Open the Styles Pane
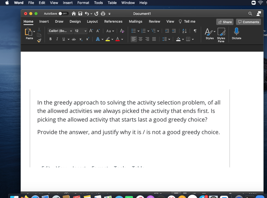This screenshot has height=198, width=267. click(x=221, y=34)
